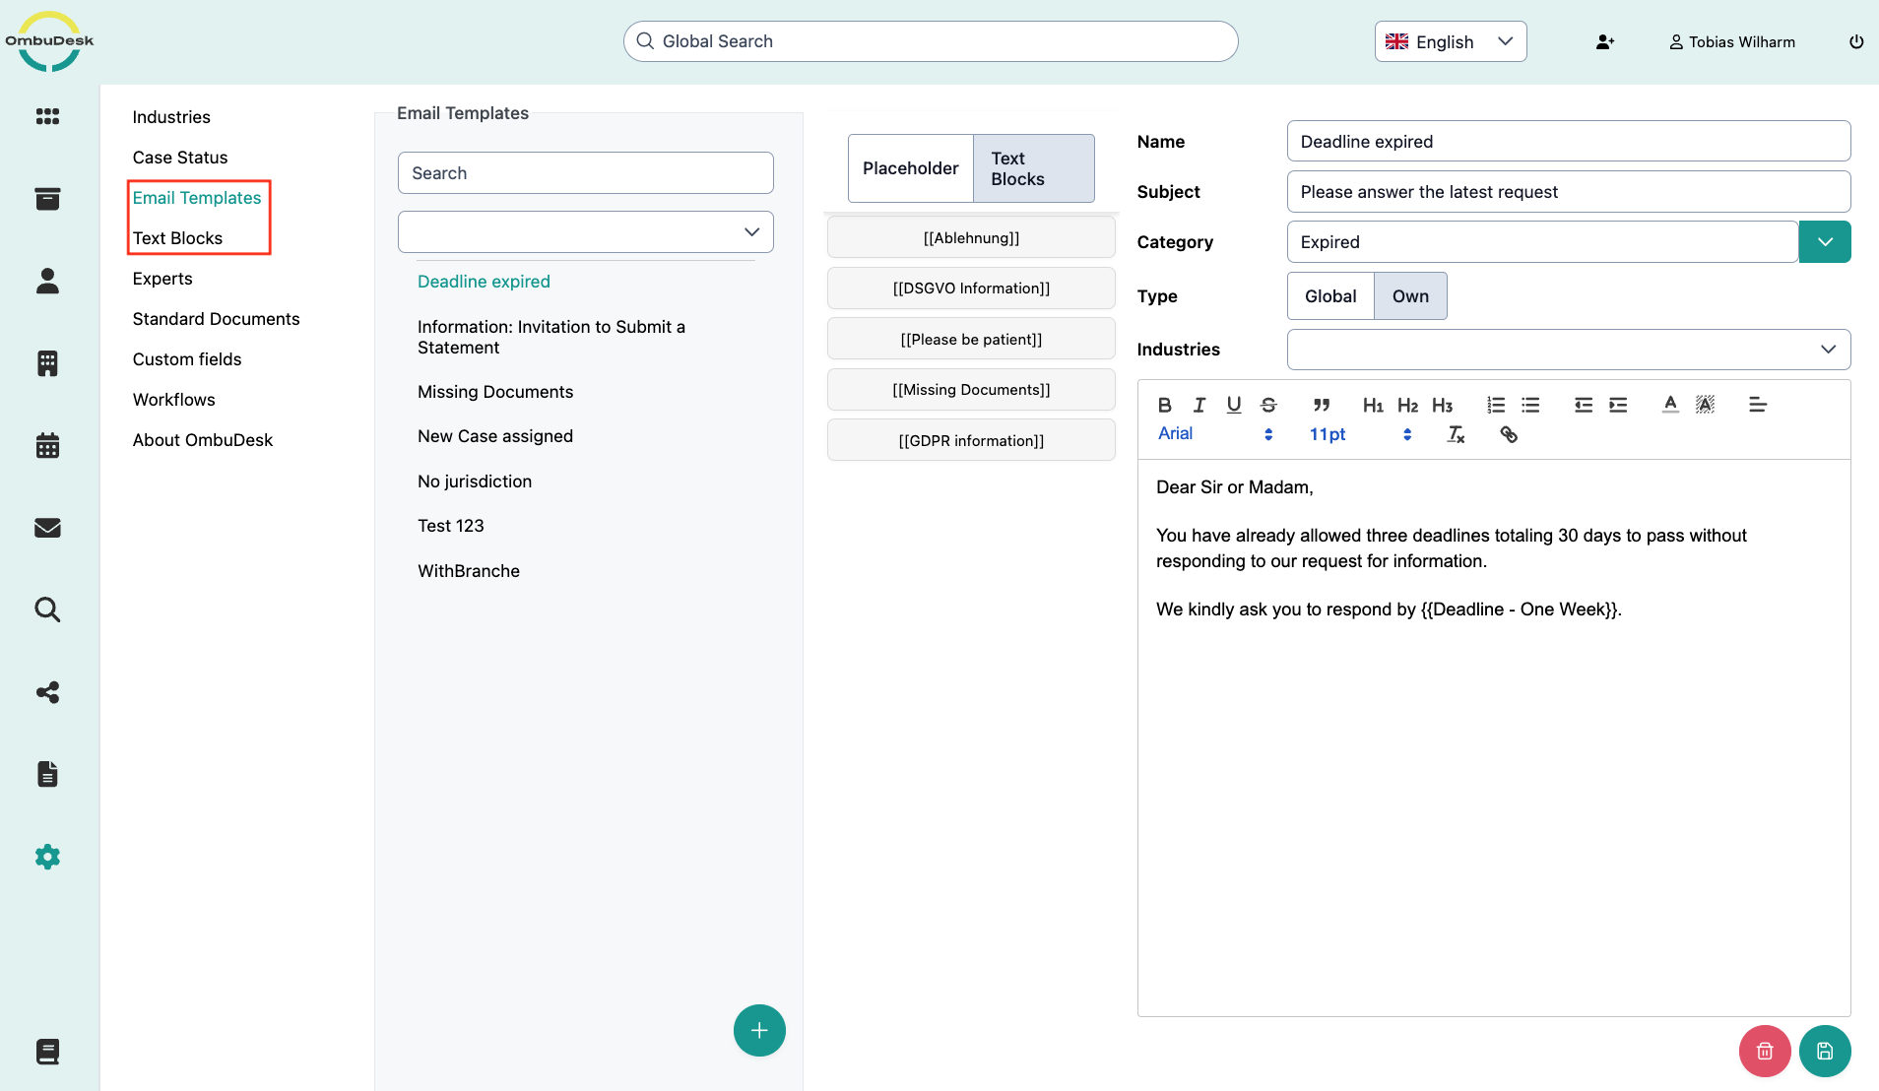Switch to Text Blocks tab

(x=1034, y=168)
